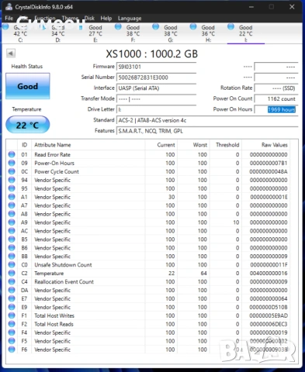The width and height of the screenshot is (305, 372).
Task: Select the Reallocation Event Count row
Action: coord(147,281)
